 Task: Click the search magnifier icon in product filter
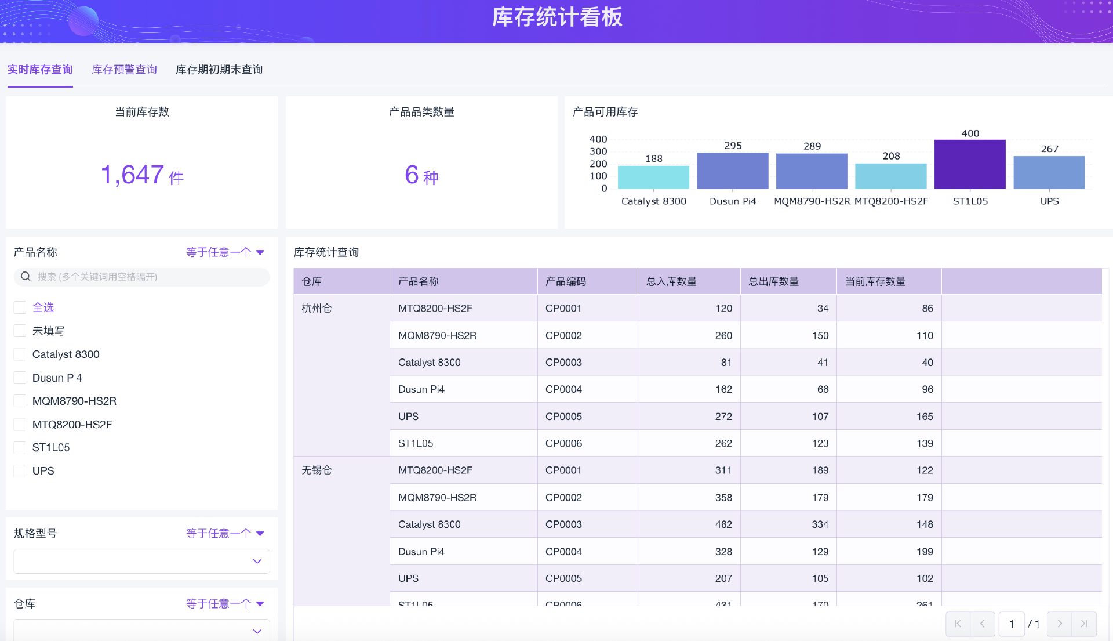tap(26, 277)
